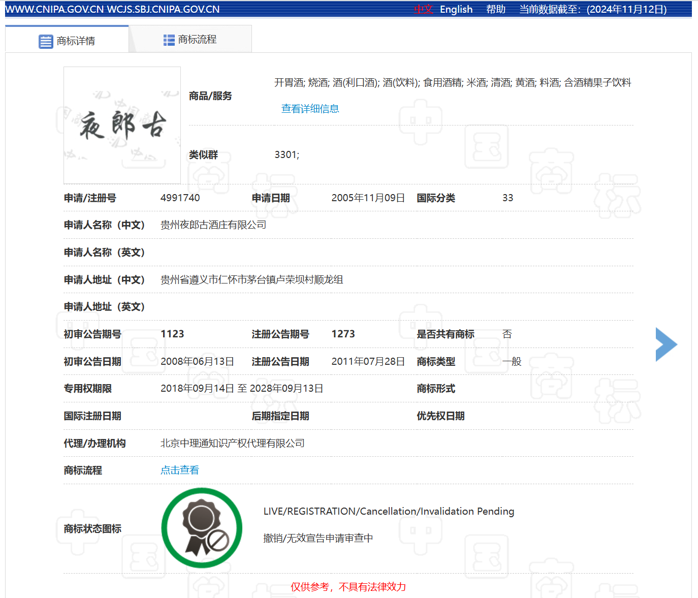Click applicant name 贵州夜郎古酒庄有限公司
This screenshot has height=598, width=698.
point(213,225)
